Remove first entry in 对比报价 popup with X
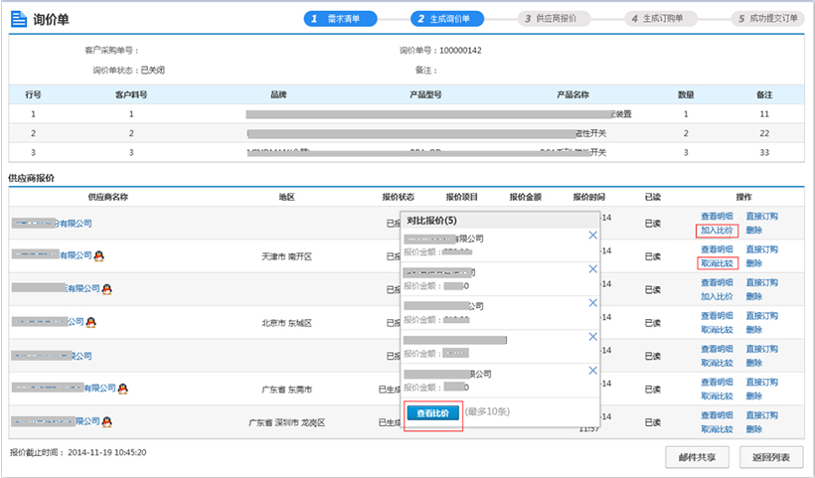Screen dimensions: 815x478 click(x=592, y=236)
